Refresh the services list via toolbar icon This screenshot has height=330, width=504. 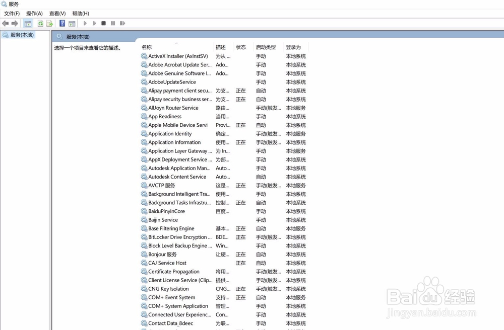click(x=40, y=24)
